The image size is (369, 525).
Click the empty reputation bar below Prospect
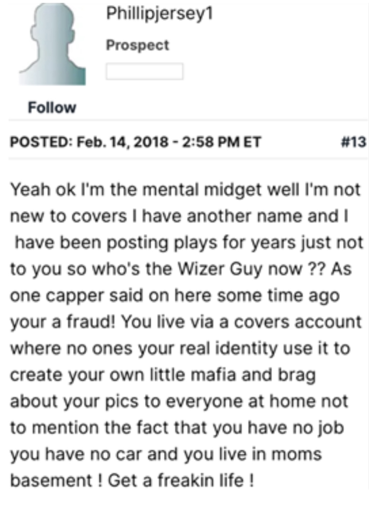pos(144,72)
